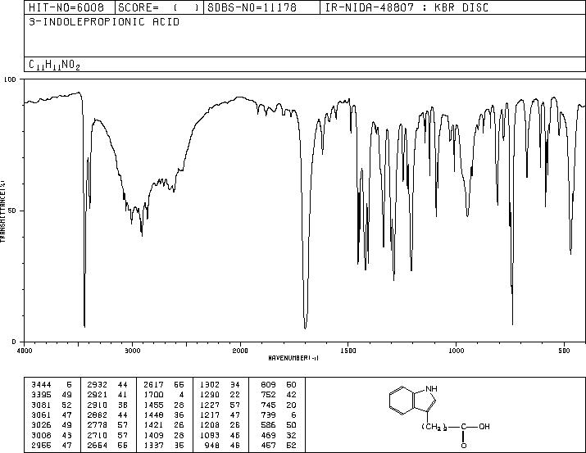
Task: Click the 3000 tick on wavenumber axis
Action: point(132,351)
